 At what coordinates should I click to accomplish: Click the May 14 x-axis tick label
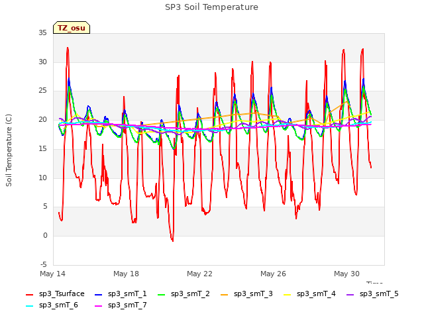(52, 274)
